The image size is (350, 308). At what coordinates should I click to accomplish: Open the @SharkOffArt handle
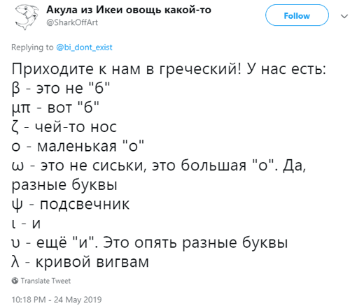pos(72,22)
